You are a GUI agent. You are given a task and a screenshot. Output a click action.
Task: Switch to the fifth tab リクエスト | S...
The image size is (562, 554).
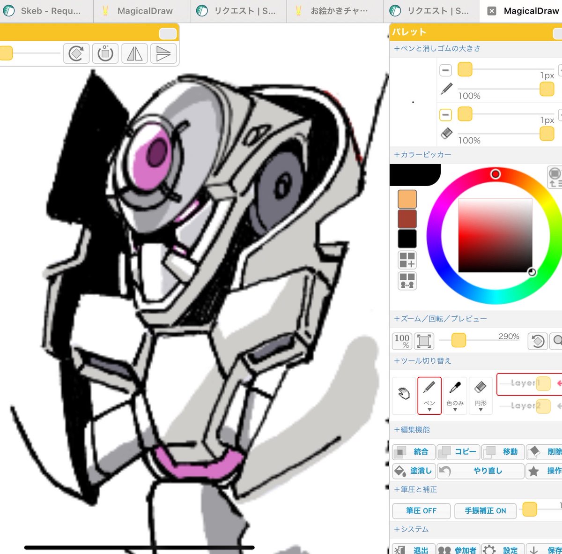click(431, 11)
